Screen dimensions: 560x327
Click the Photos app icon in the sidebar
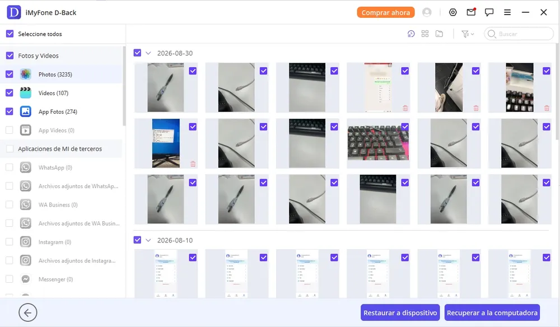click(25, 74)
